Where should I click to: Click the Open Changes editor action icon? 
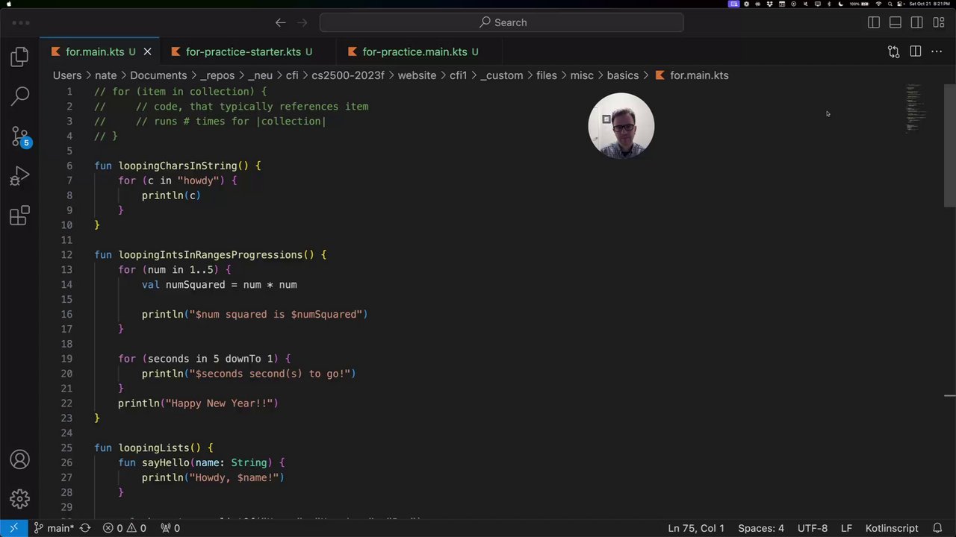point(893,51)
